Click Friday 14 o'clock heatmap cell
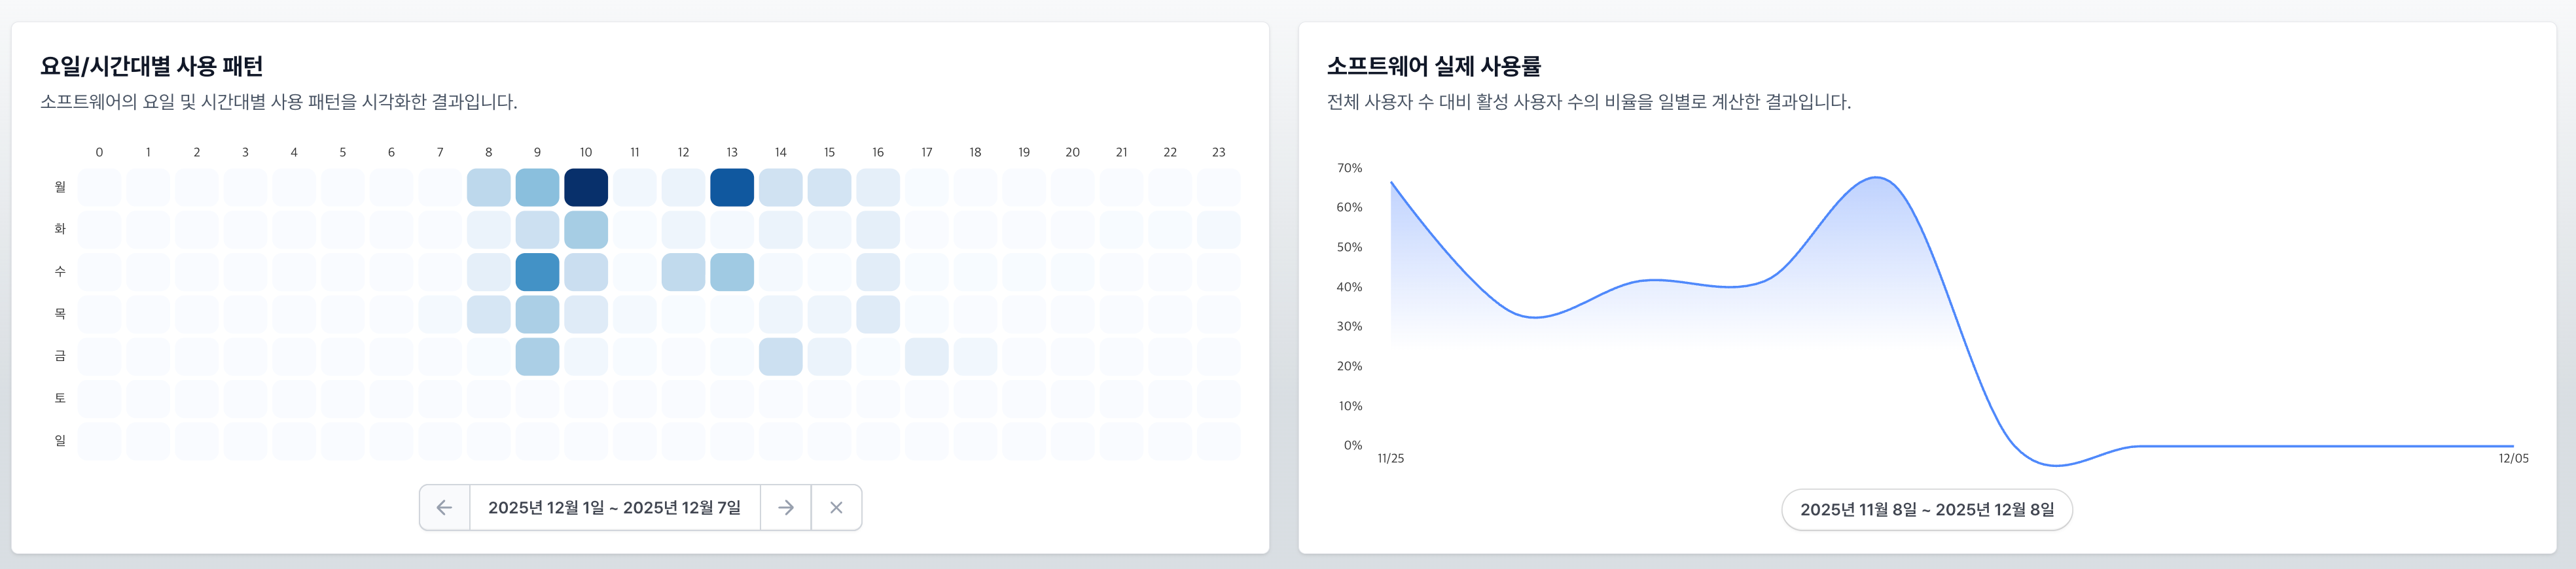Image resolution: width=2576 pixels, height=569 pixels. (781, 357)
